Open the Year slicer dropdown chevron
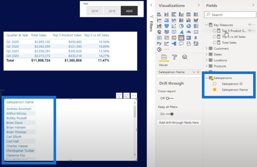This screenshot has width=257, height=167. (x=139, y=4)
